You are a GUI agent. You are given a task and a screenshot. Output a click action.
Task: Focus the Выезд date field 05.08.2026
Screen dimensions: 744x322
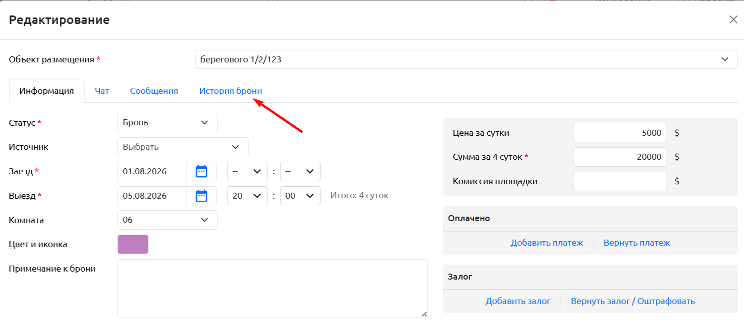click(152, 196)
